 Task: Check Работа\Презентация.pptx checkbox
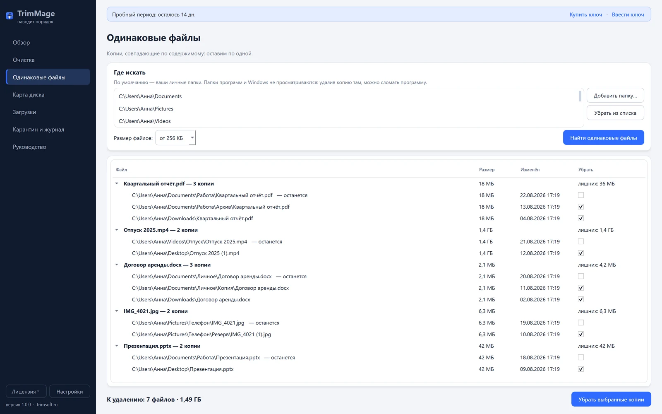point(581,357)
